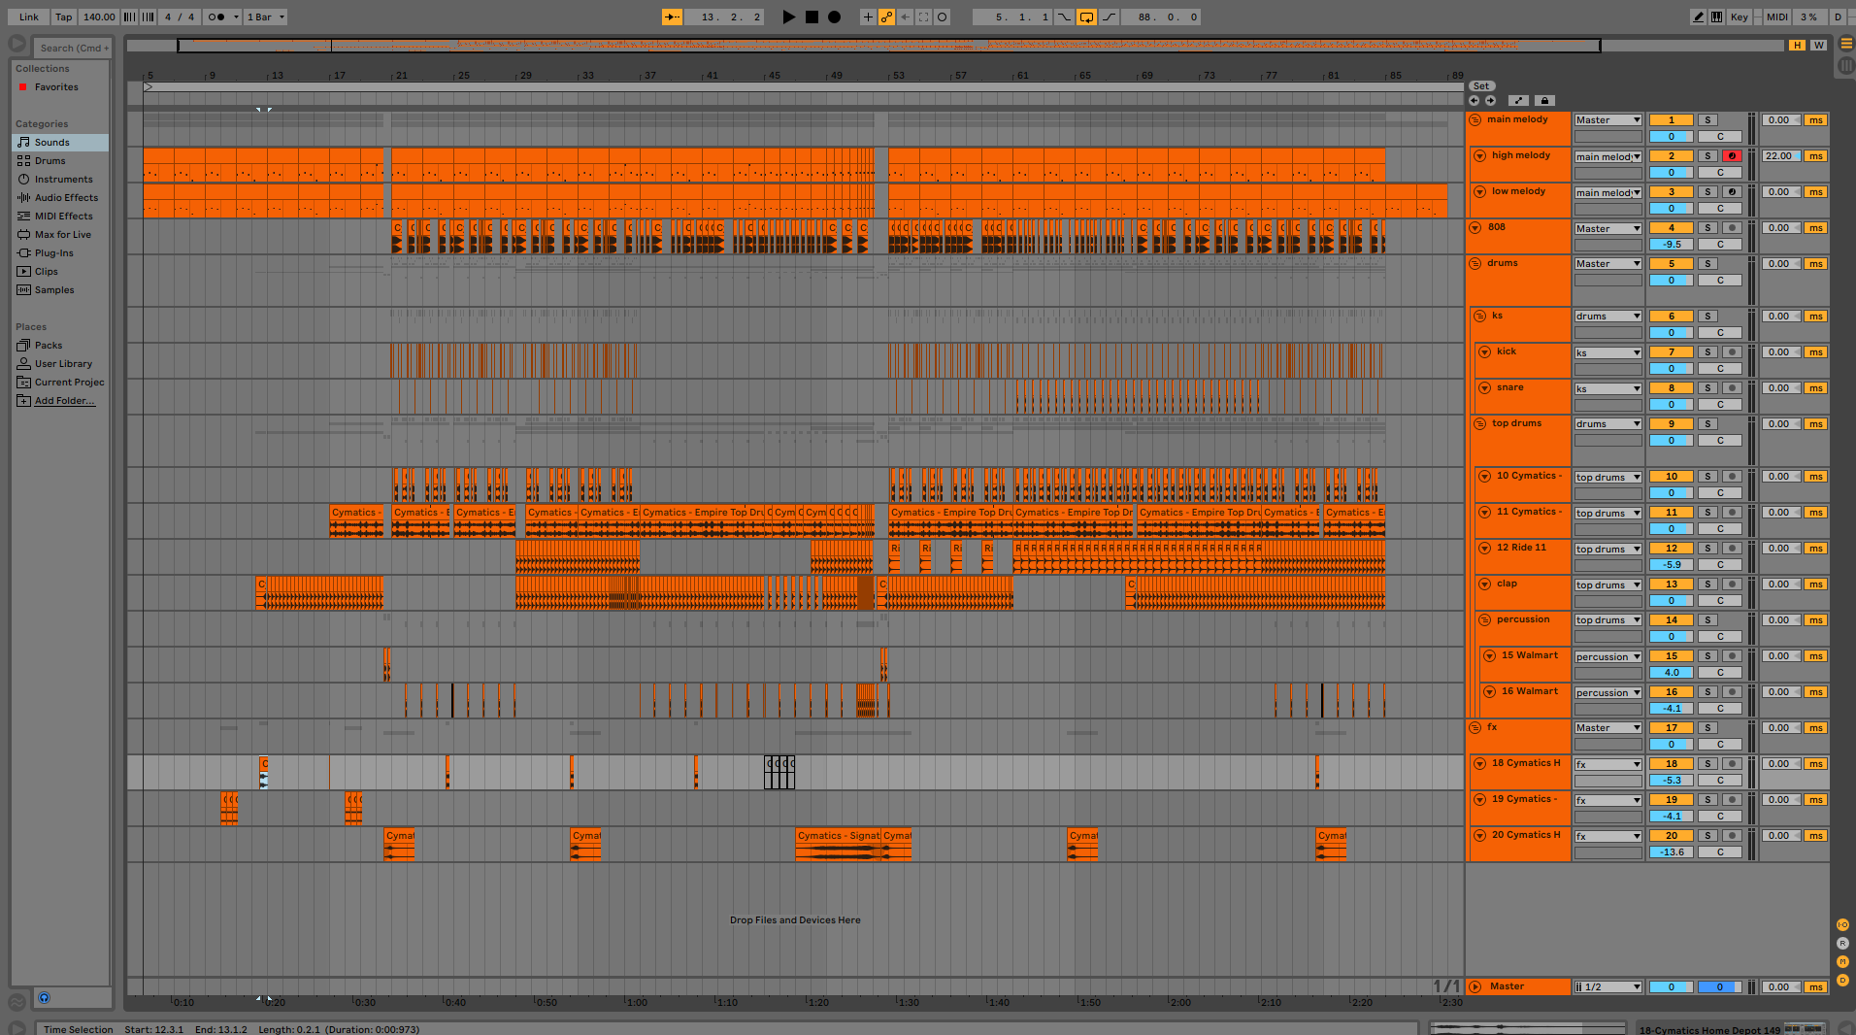Viewport: 1856px width, 1035px height.
Task: Open the quantization 1 Bar menu
Action: point(265,17)
